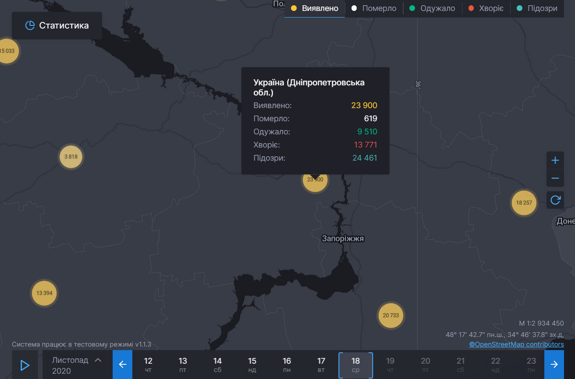This screenshot has height=379, width=575.
Task: Click the 23 900 marker near Запоріжжя
Action: [315, 180]
